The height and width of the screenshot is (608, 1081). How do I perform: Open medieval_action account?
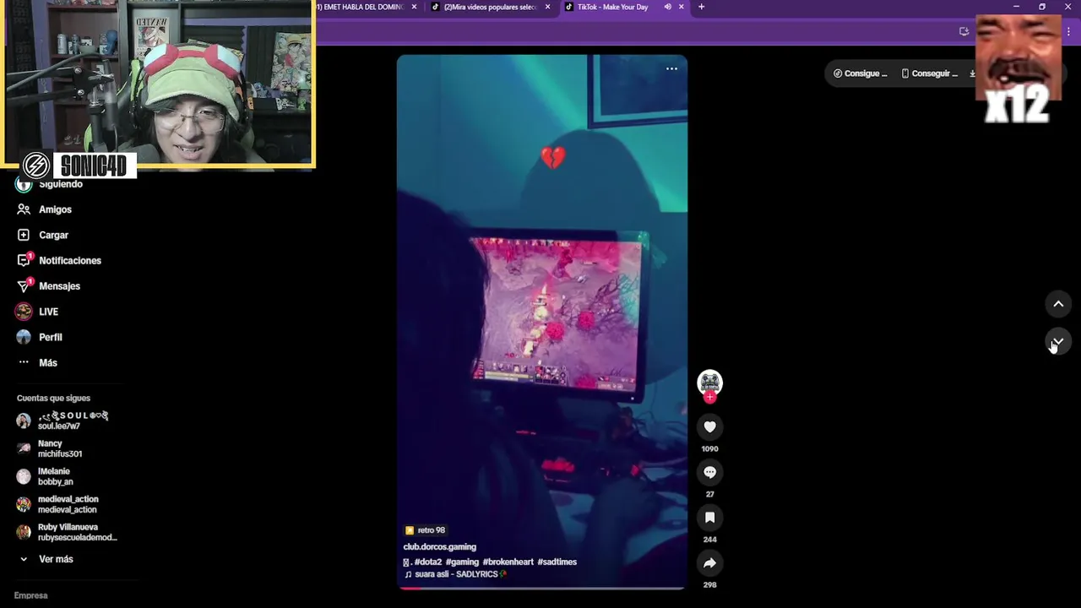point(68,504)
